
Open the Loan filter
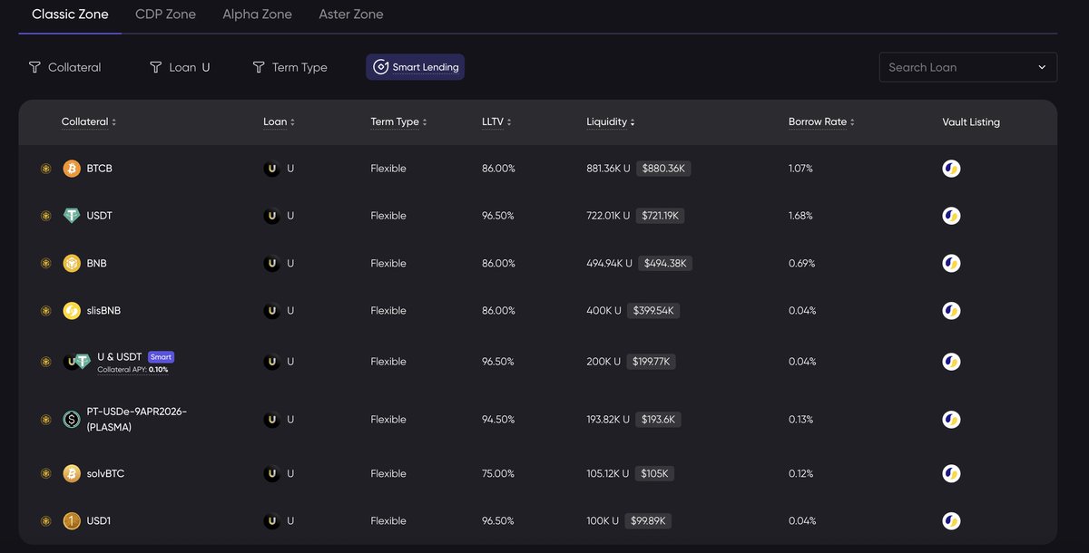click(x=178, y=66)
